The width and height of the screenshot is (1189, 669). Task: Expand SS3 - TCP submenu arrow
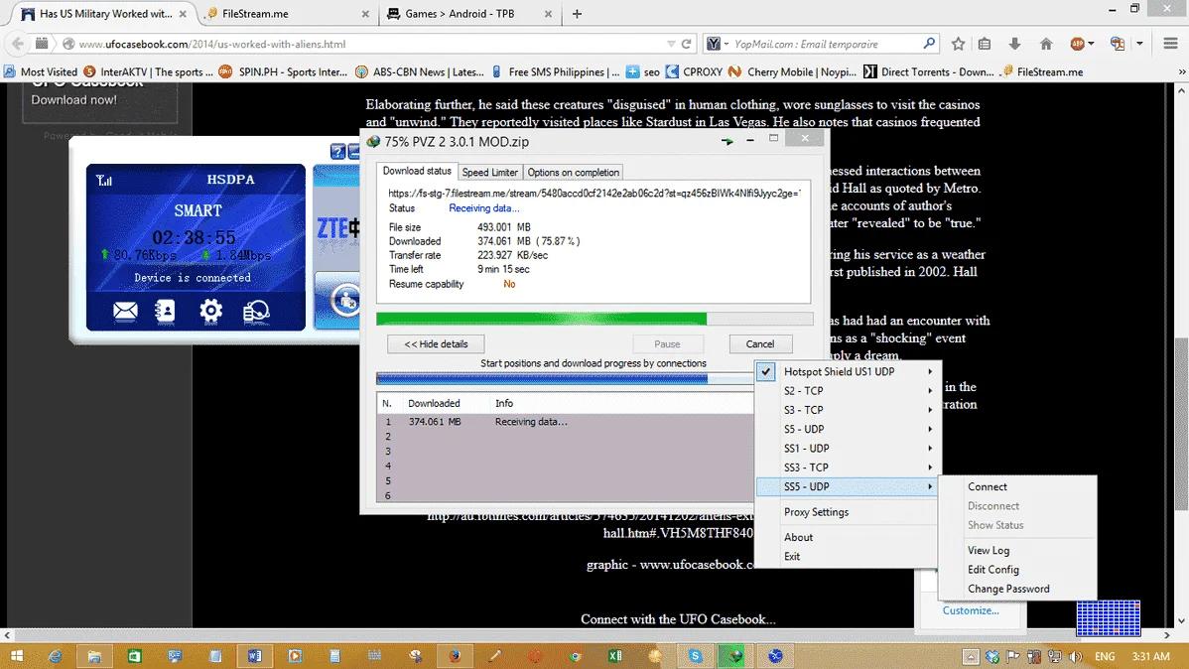coord(930,468)
